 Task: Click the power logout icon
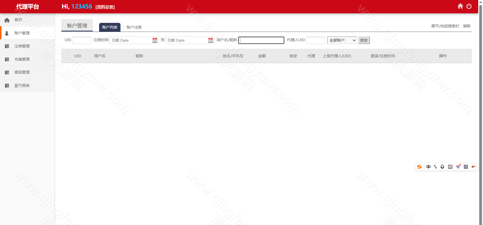coord(469,6)
